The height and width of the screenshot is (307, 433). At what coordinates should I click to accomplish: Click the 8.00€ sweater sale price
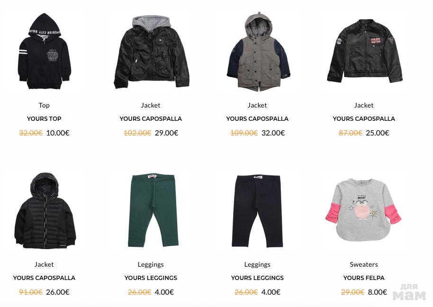[x=378, y=292]
